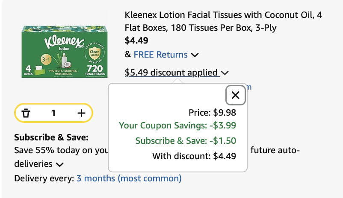Screen dimensions: 343x198
Task: Click the Delivery every label
Action: click(x=44, y=178)
